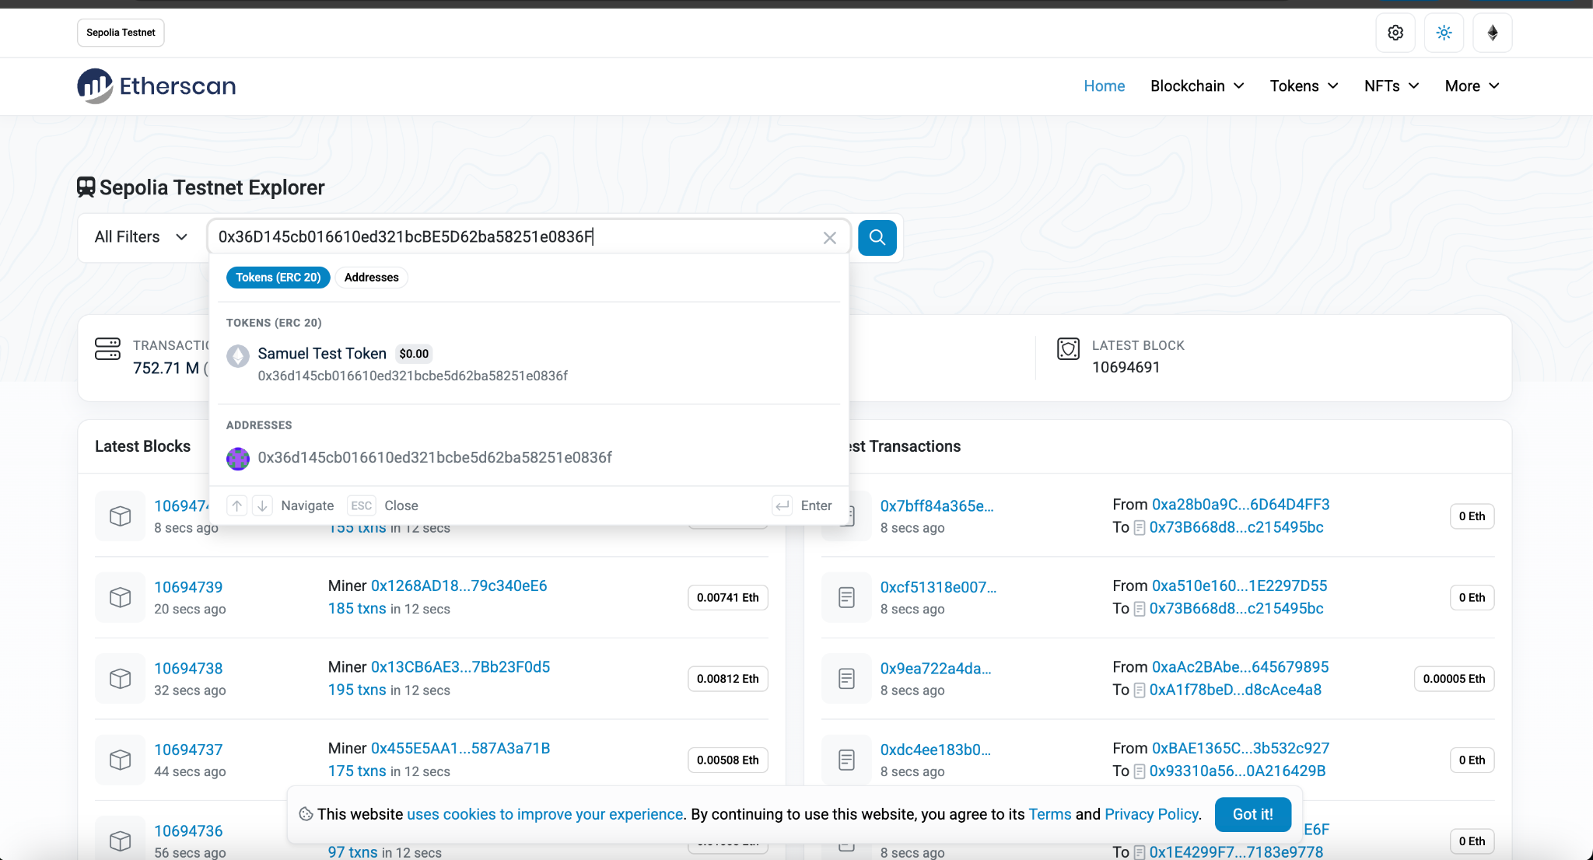
Task: Open the Samuel Test Token result
Action: pos(529,364)
